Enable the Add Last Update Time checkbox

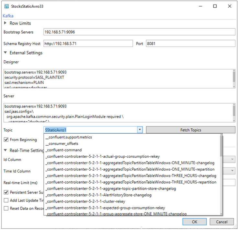(6, 200)
